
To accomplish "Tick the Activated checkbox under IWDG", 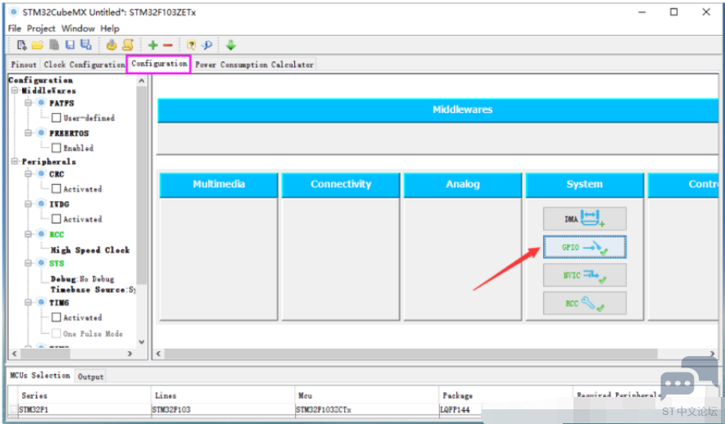I will point(57,219).
